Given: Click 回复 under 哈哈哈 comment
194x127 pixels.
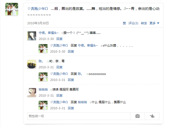Looking at the screenshot, I should pos(59,95).
